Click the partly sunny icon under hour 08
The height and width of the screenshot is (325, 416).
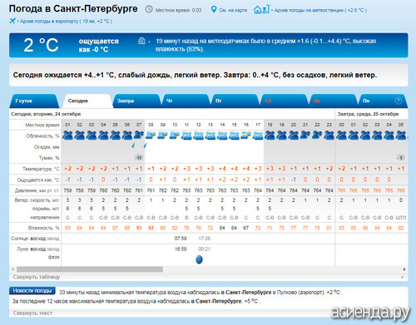(x=151, y=135)
